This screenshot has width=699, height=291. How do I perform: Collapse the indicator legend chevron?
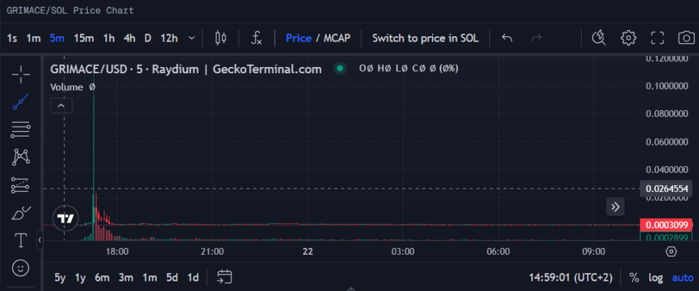[x=61, y=105]
